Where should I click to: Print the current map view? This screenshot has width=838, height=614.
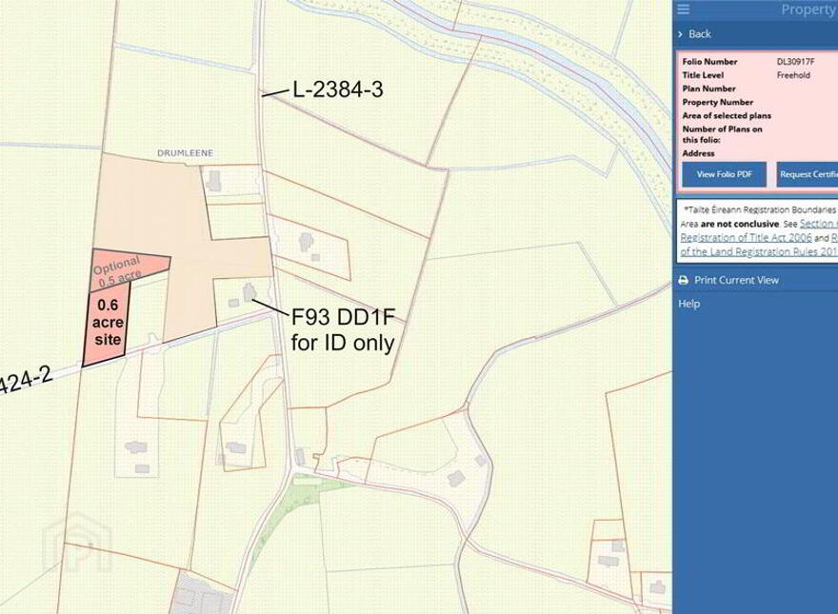coord(728,280)
